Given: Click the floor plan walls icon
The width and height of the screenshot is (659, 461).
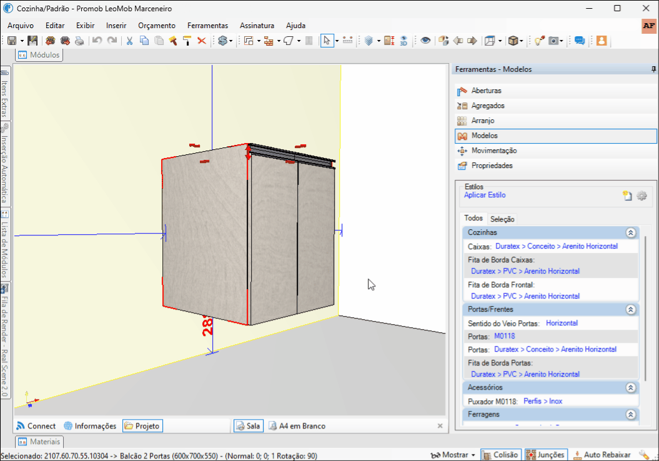Looking at the screenshot, I should [x=249, y=41].
